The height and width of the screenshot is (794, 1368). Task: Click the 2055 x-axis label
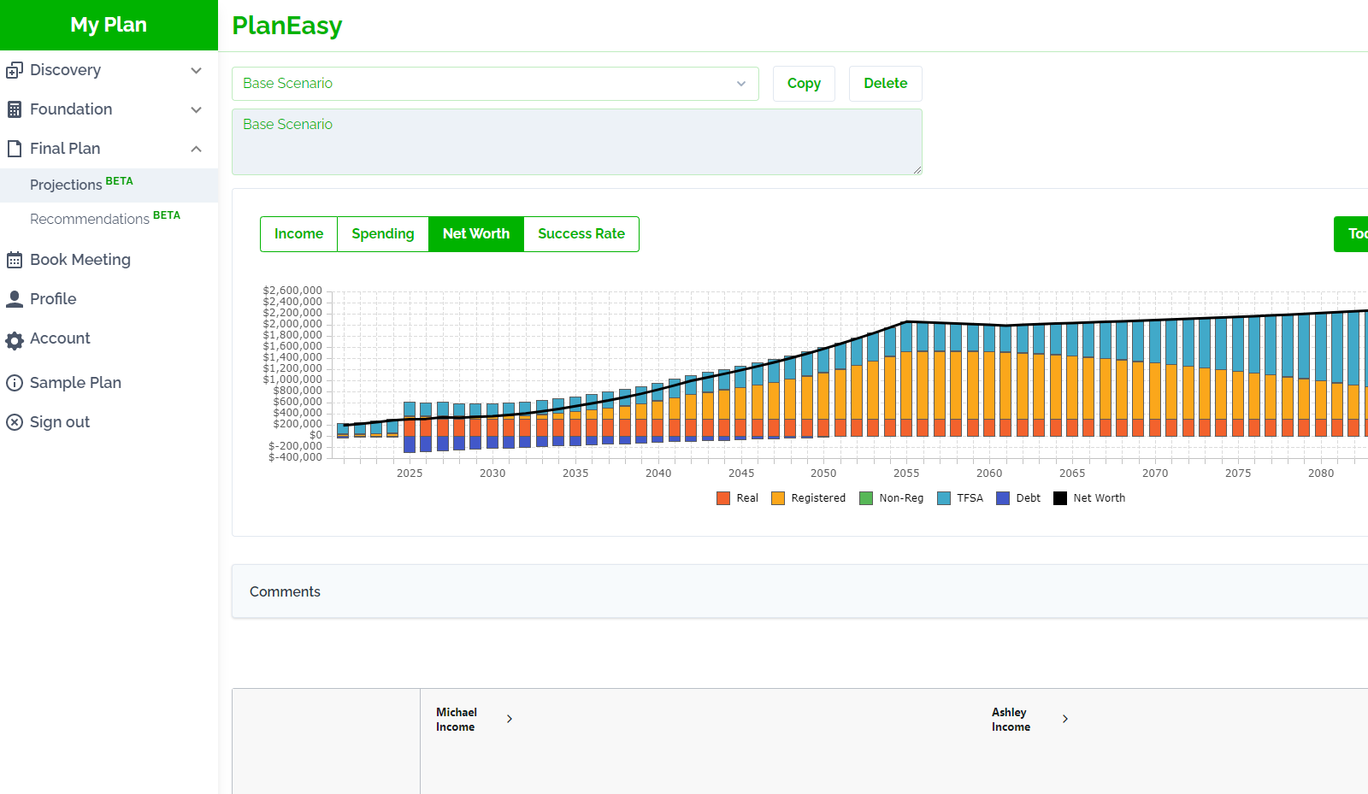[906, 473]
